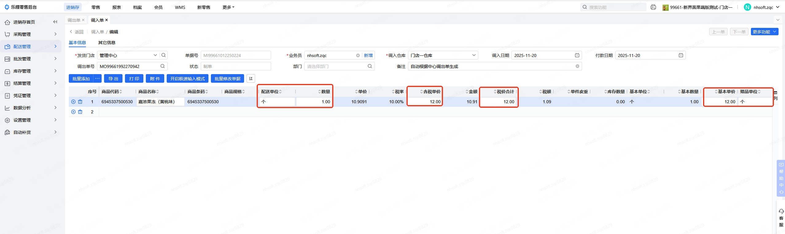Image resolution: width=785 pixels, height=234 pixels.
Task: Click the 批量修改单据 button
Action: [x=227, y=79]
